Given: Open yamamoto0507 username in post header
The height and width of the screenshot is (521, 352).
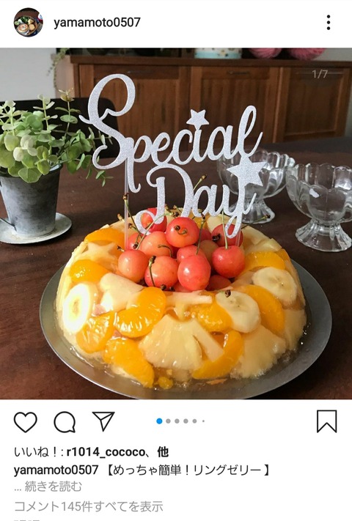Looking at the screenshot, I should (x=97, y=22).
